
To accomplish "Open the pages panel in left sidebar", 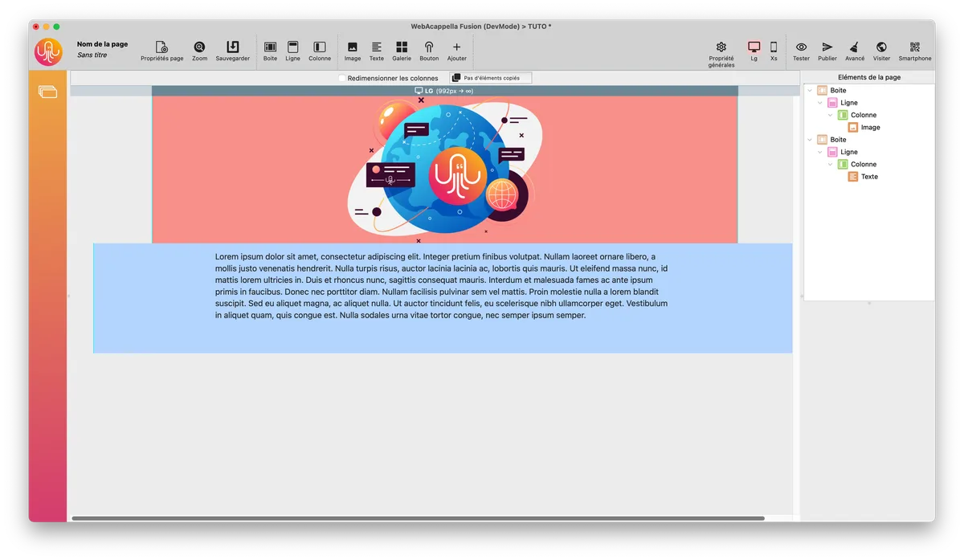I will click(x=47, y=92).
